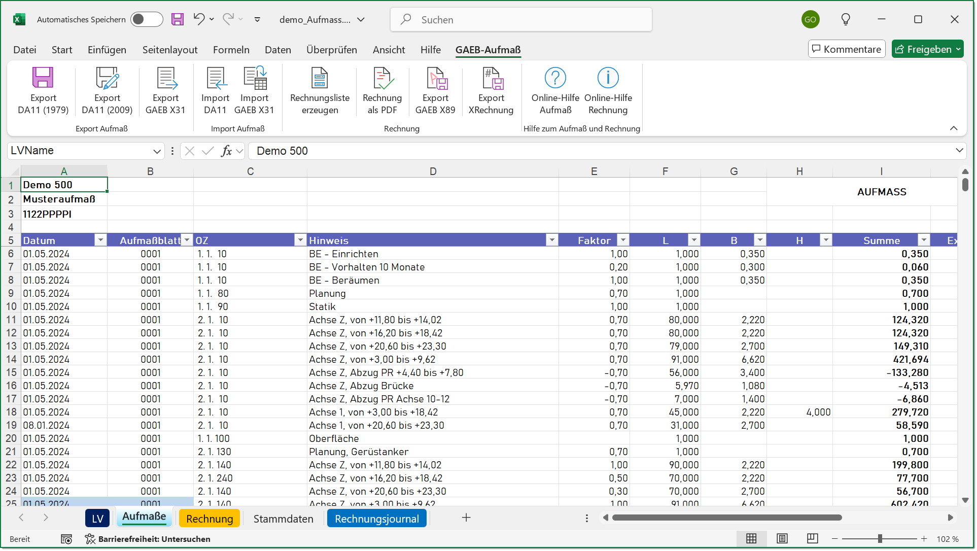Click the Import GAEB X31 icon
The width and height of the screenshot is (977, 551).
pos(255,90)
